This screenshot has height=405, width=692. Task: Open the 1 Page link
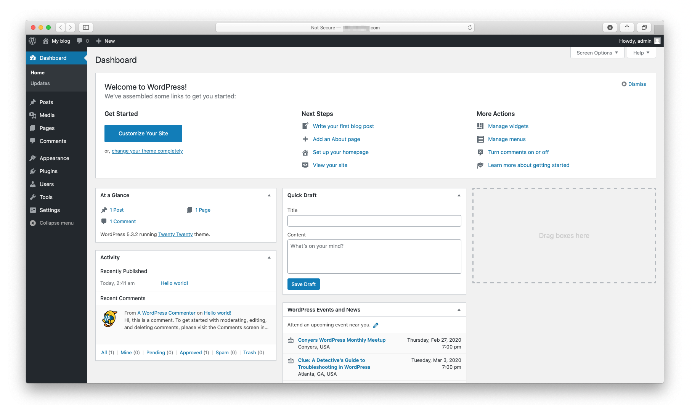coord(203,210)
